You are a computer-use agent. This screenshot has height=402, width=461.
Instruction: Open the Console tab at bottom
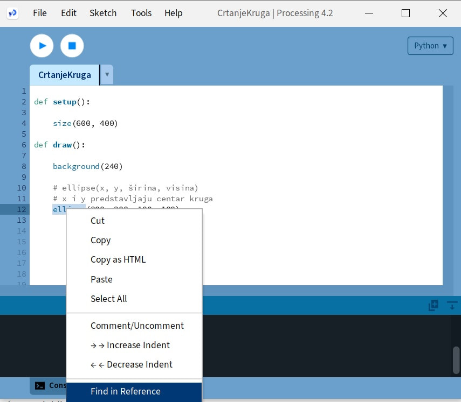coord(49,385)
